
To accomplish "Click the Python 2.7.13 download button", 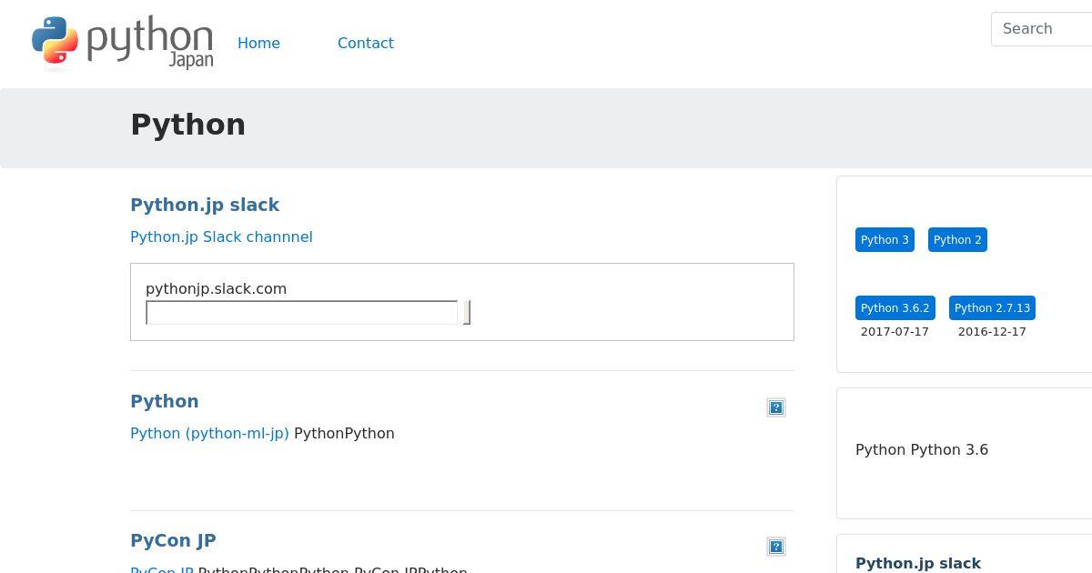I will pos(992,308).
